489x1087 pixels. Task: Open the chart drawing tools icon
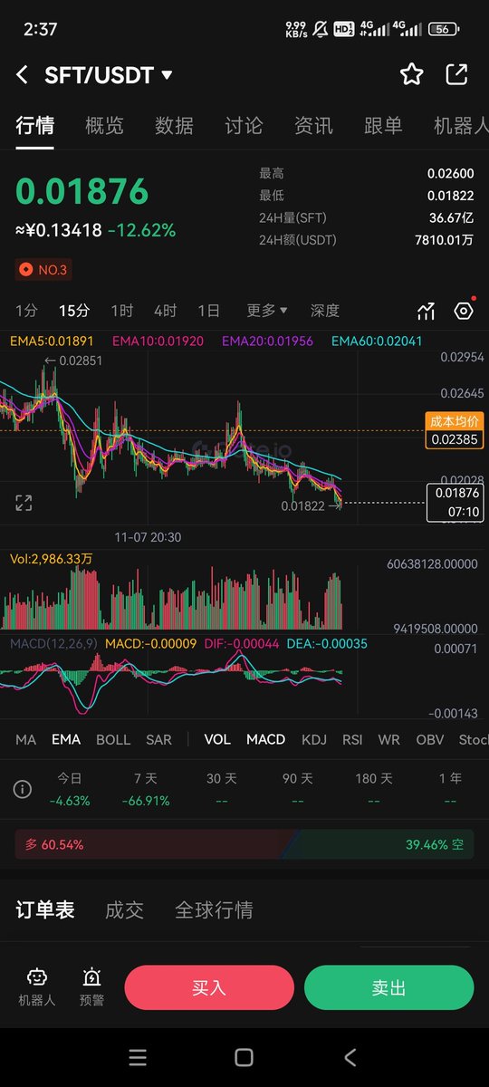(x=426, y=312)
